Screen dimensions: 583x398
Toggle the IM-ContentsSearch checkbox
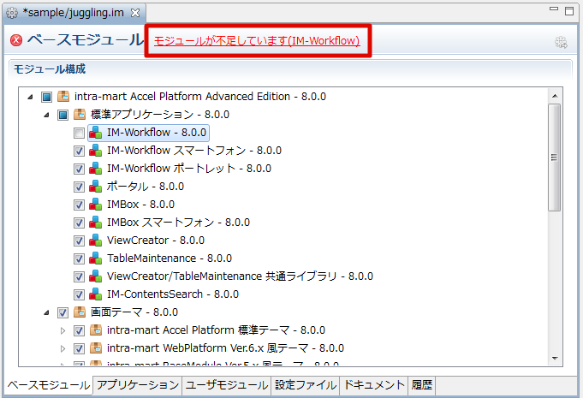coord(79,294)
